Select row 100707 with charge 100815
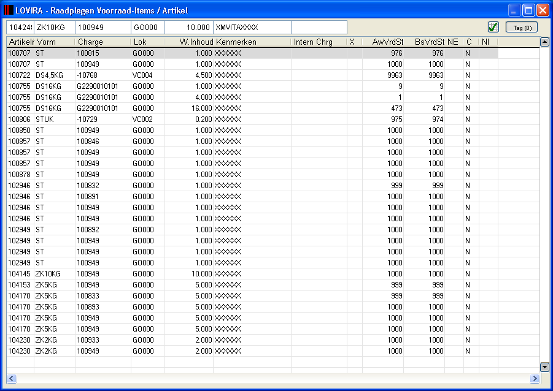This screenshot has height=391, width=553. click(x=252, y=53)
